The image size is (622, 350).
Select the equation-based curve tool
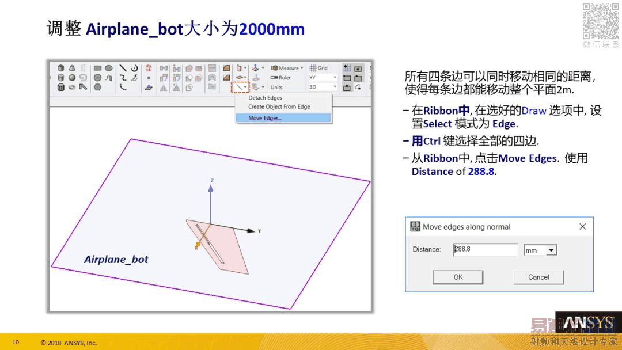pyautogui.click(x=135, y=77)
